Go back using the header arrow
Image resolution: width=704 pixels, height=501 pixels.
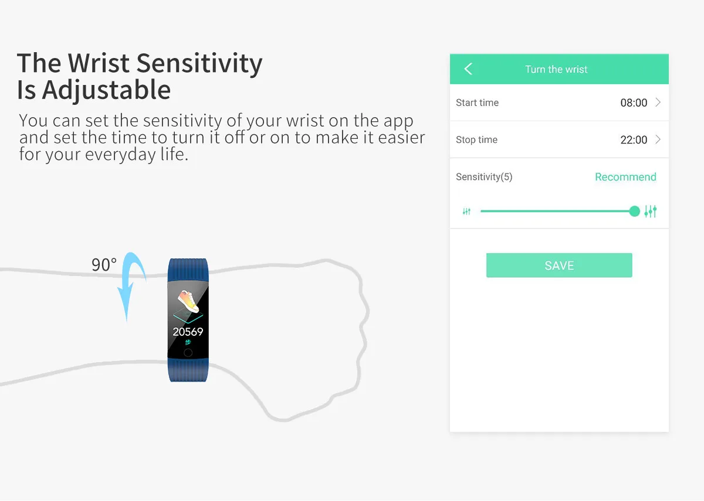[468, 69]
